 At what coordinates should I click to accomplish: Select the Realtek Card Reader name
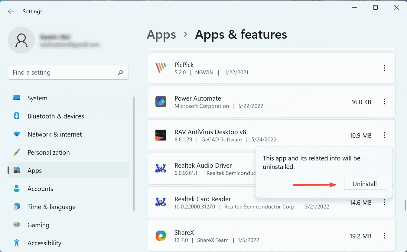pyautogui.click(x=203, y=199)
